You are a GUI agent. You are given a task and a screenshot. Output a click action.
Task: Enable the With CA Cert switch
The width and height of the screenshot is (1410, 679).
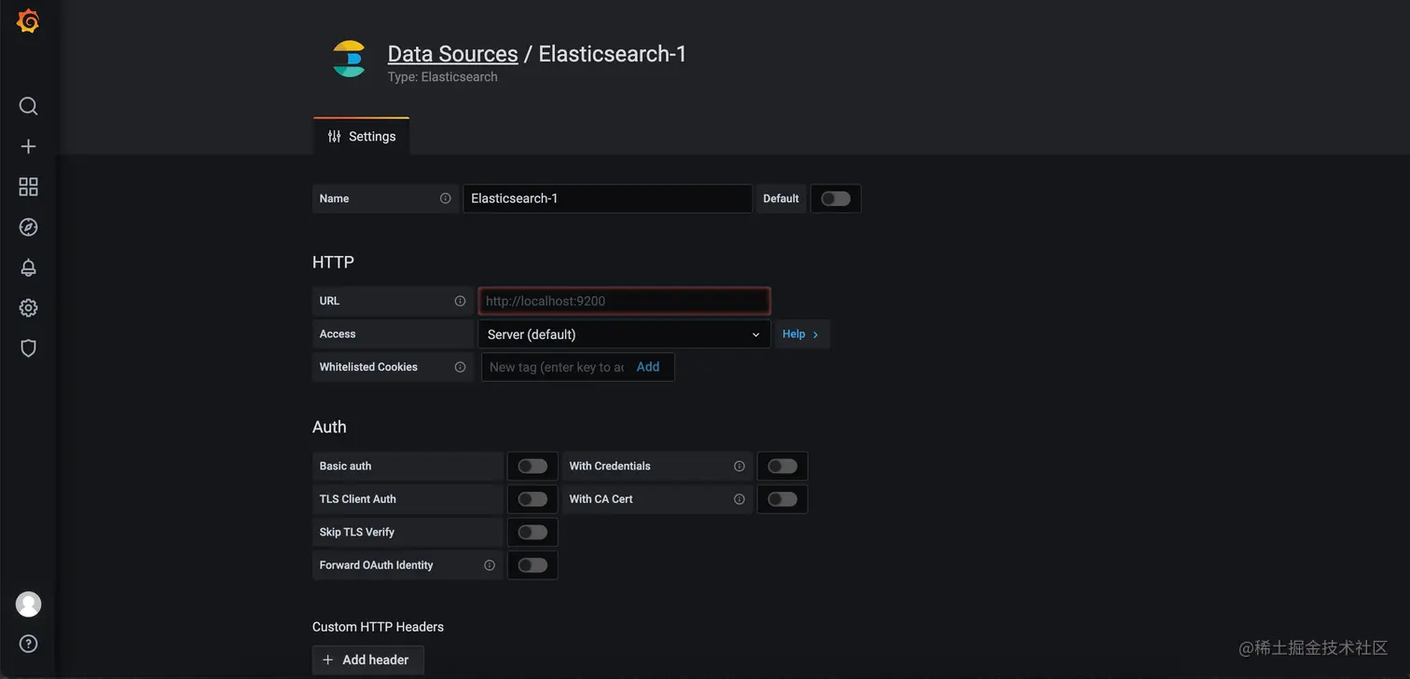pos(782,499)
